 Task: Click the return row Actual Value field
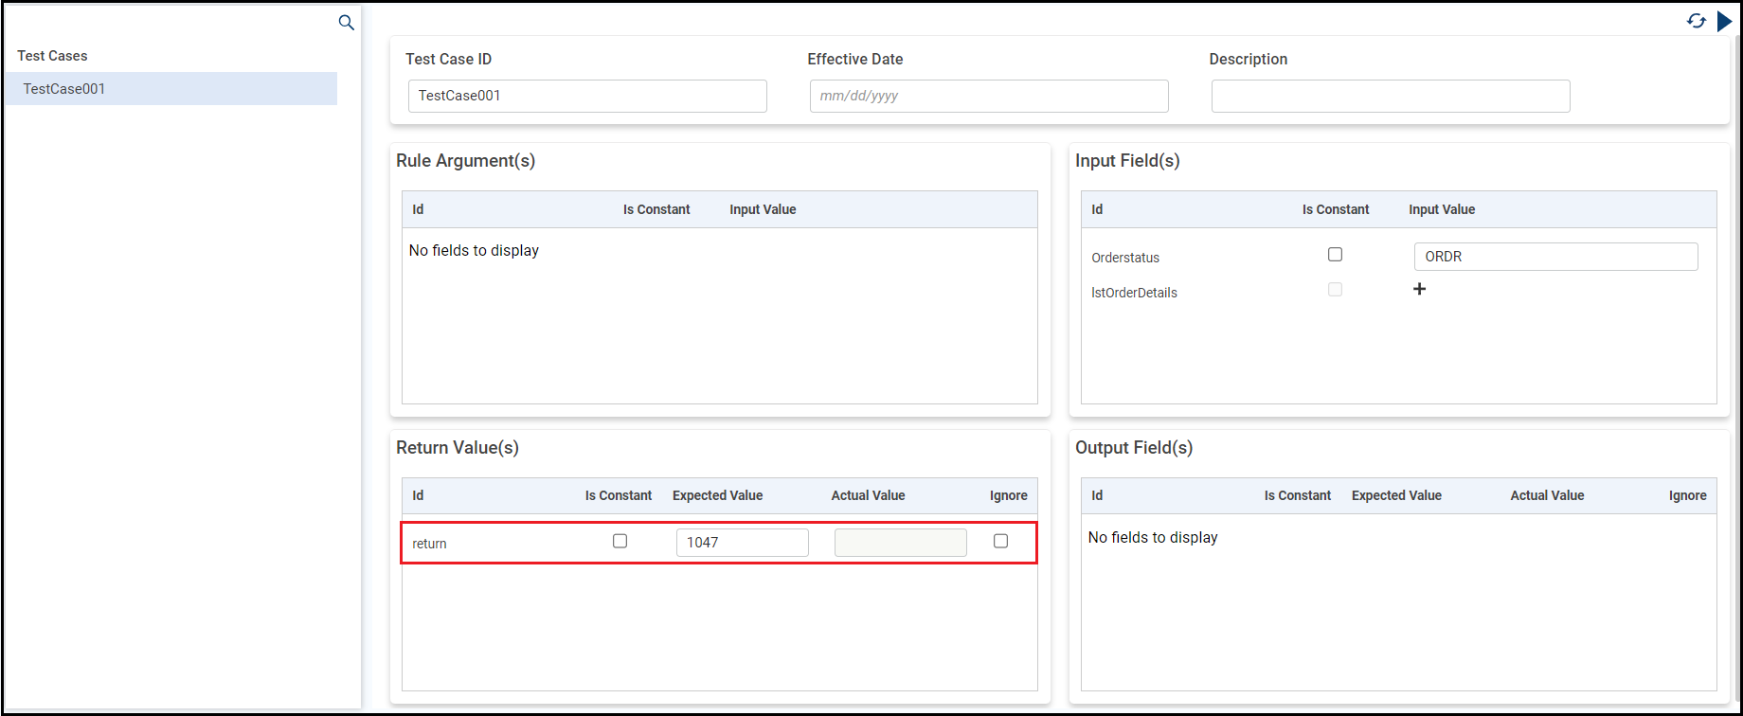[900, 543]
